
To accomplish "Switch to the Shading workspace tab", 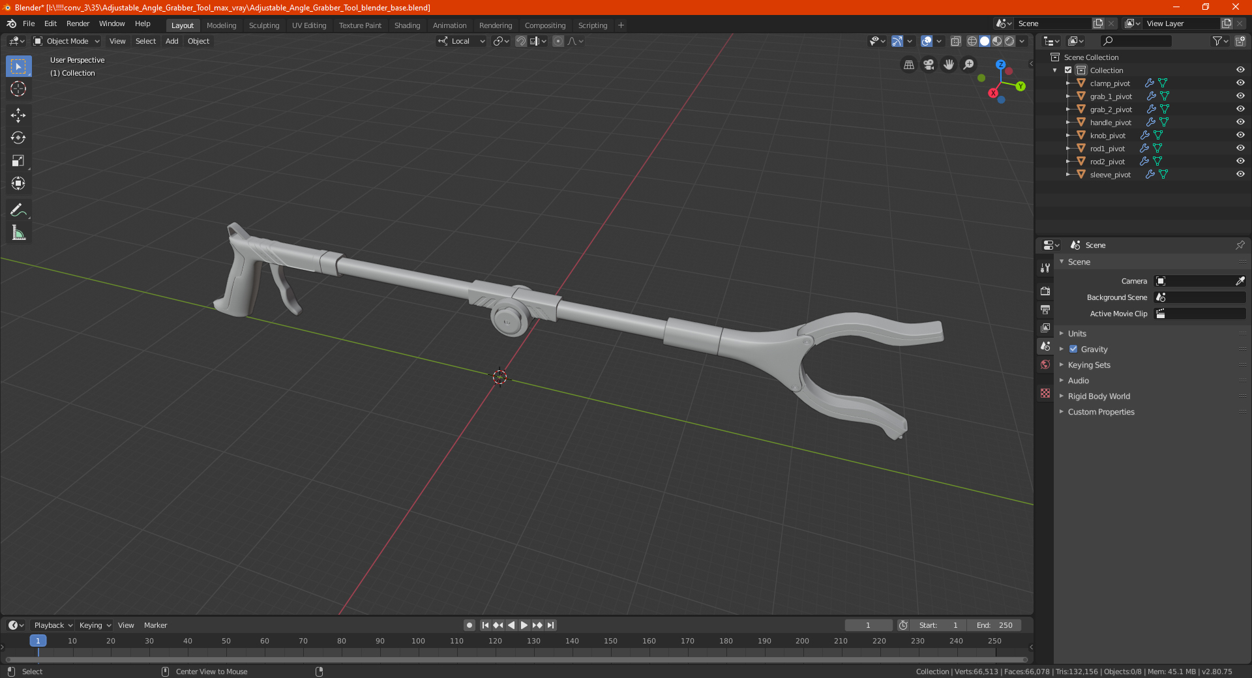I will (x=407, y=25).
